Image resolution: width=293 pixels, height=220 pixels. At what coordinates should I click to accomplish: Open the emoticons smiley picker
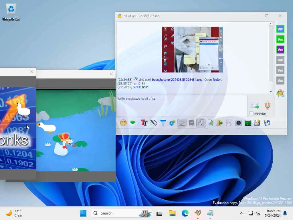pos(123,123)
